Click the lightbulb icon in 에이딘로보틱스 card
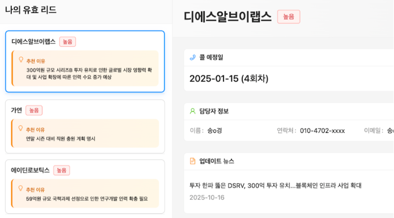Viewport: 394px width, 218px height. coord(20,188)
